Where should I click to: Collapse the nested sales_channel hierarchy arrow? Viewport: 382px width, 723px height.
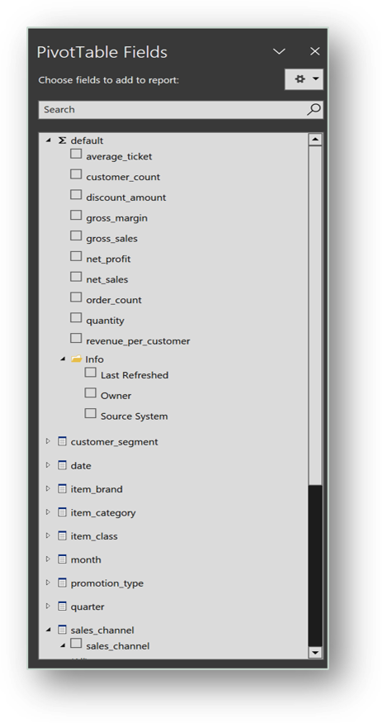click(x=63, y=645)
